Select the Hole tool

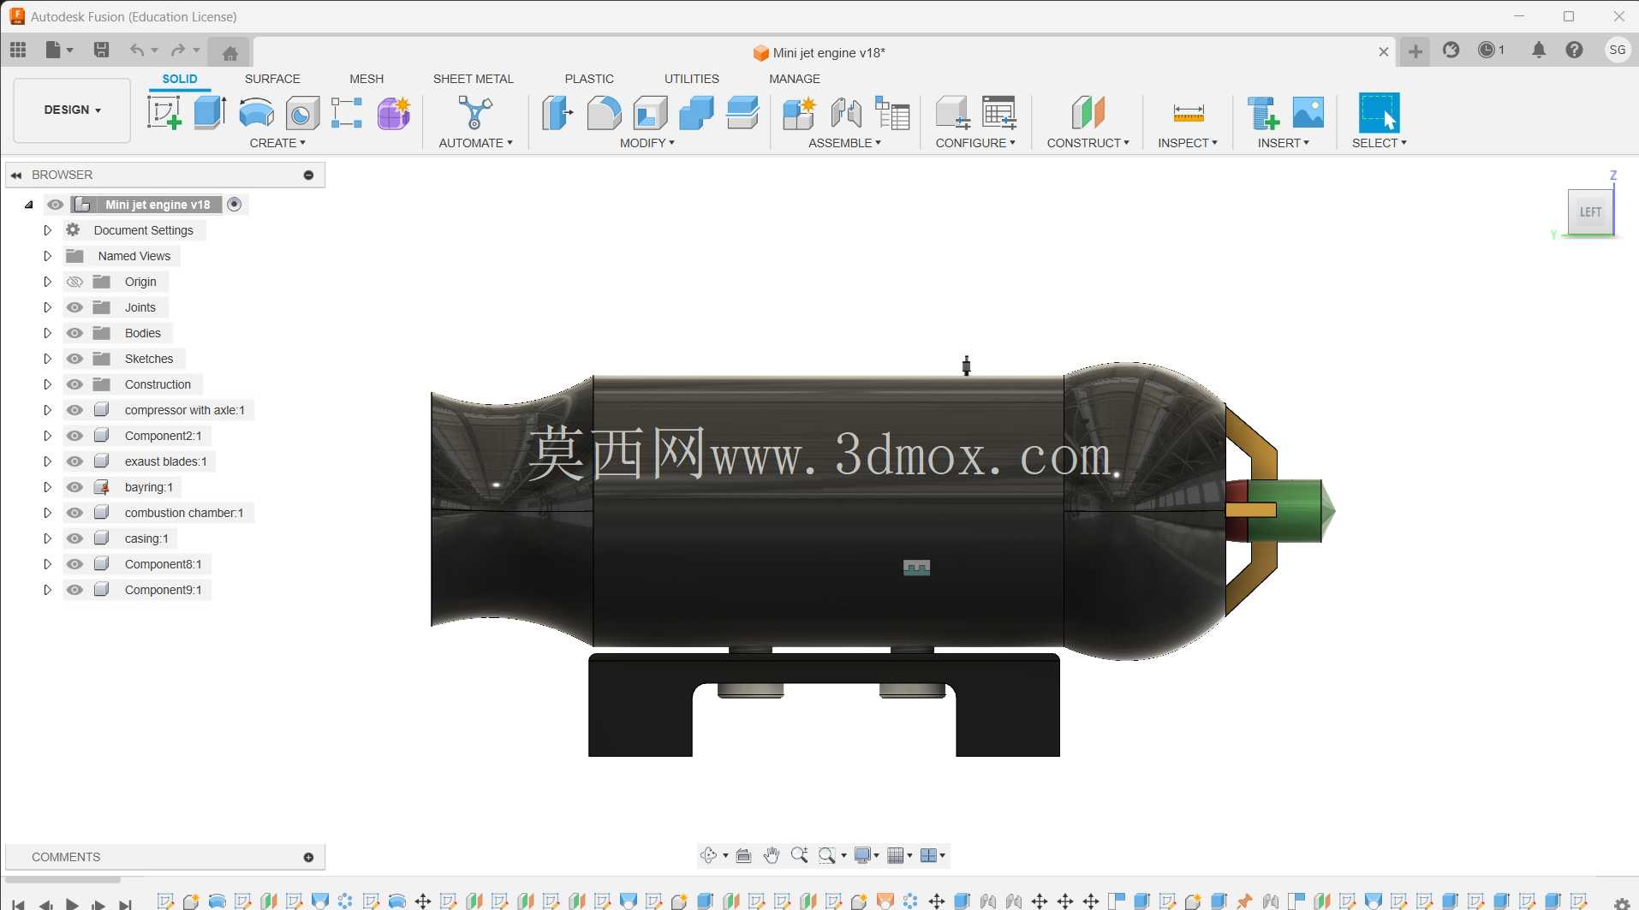302,113
